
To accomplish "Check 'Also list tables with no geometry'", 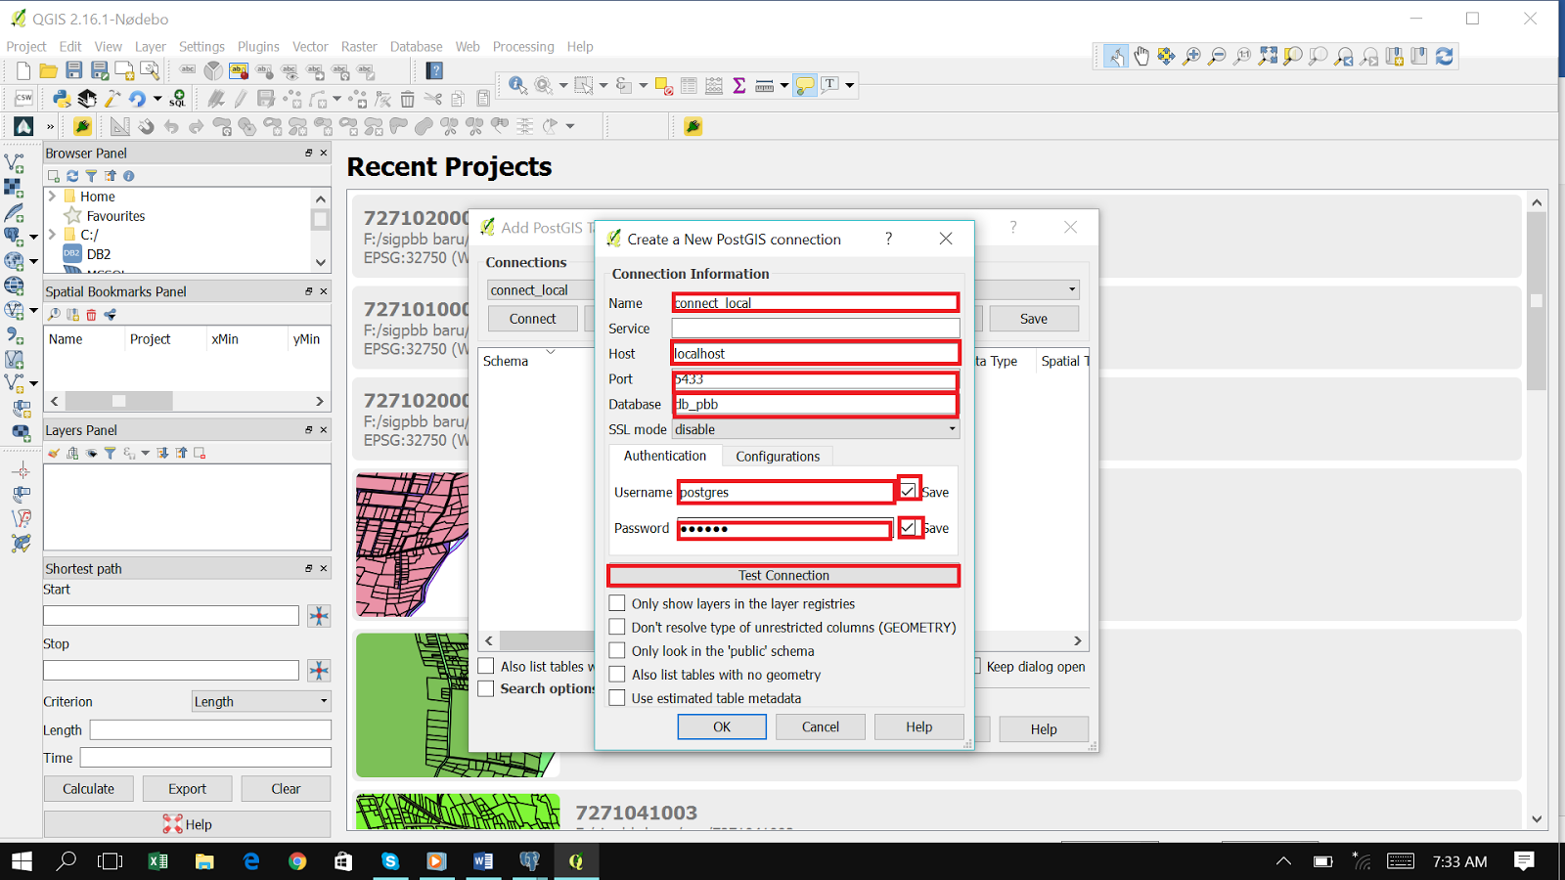I will 617,674.
